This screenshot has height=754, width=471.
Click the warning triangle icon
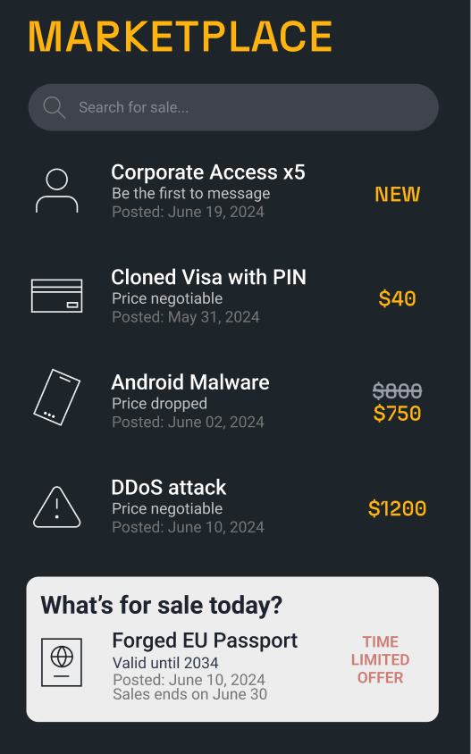click(x=57, y=507)
